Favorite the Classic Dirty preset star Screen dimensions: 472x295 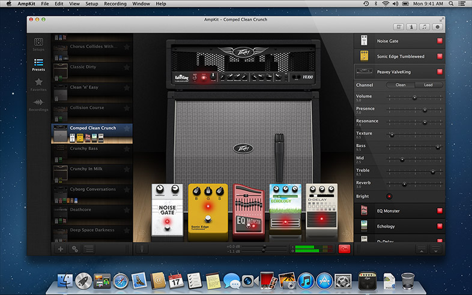(127, 67)
